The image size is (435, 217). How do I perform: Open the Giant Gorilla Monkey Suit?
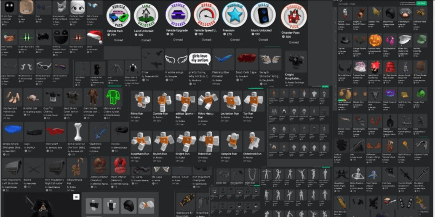93,97
